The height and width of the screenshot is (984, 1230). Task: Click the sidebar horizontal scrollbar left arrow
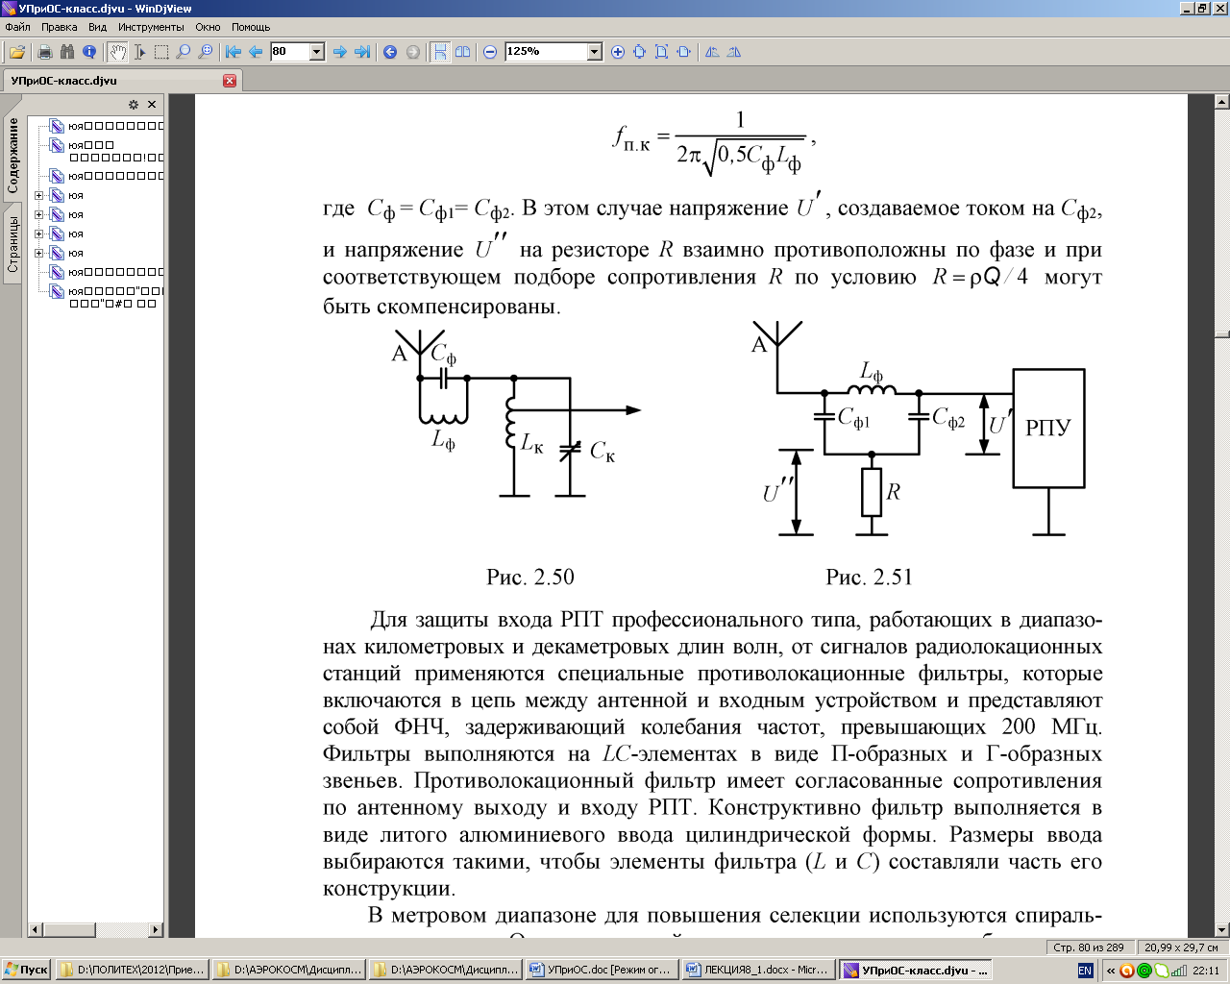pos(37,929)
